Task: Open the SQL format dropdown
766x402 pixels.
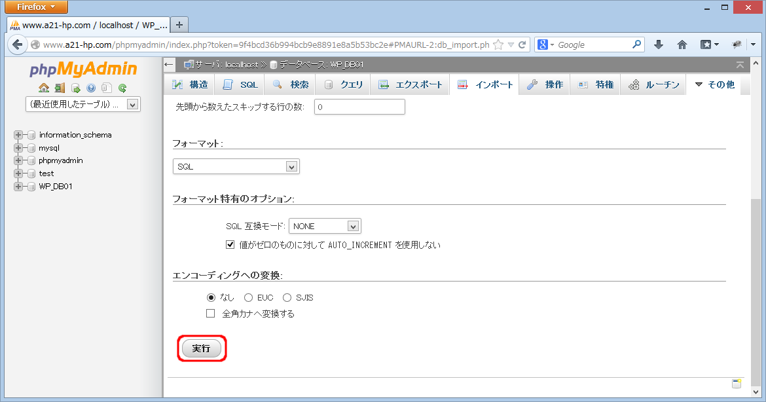Action: tap(236, 167)
